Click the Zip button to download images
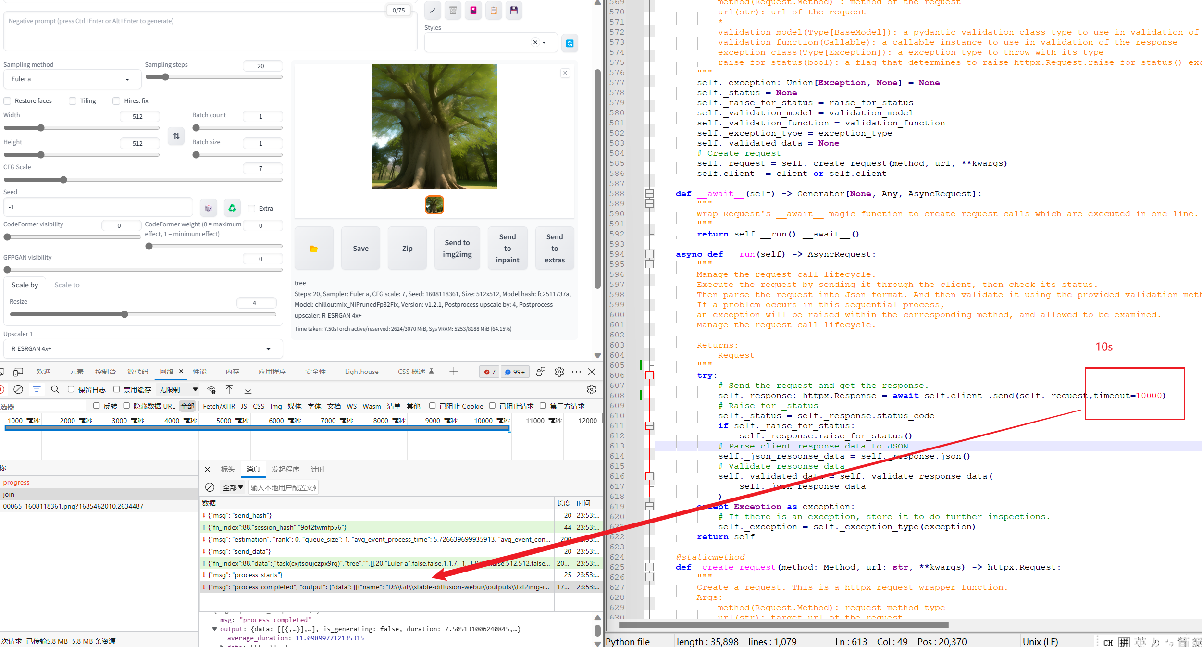This screenshot has height=647, width=1202. pyautogui.click(x=407, y=248)
